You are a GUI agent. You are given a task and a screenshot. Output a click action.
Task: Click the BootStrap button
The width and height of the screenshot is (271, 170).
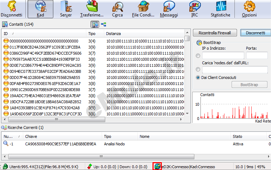point(250,85)
